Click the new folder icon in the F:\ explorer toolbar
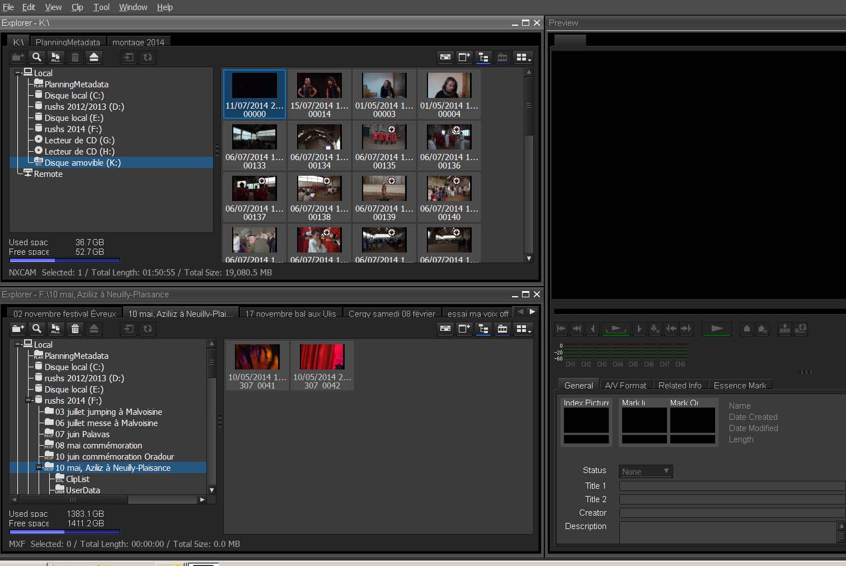 [x=18, y=329]
